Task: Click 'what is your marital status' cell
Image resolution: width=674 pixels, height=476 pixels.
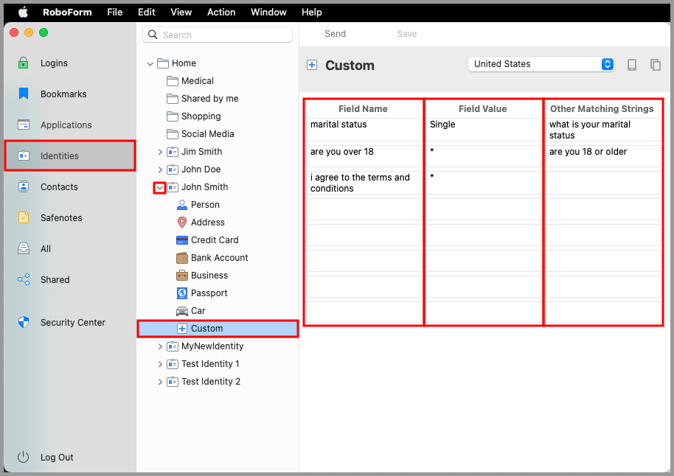Action: pos(602,130)
